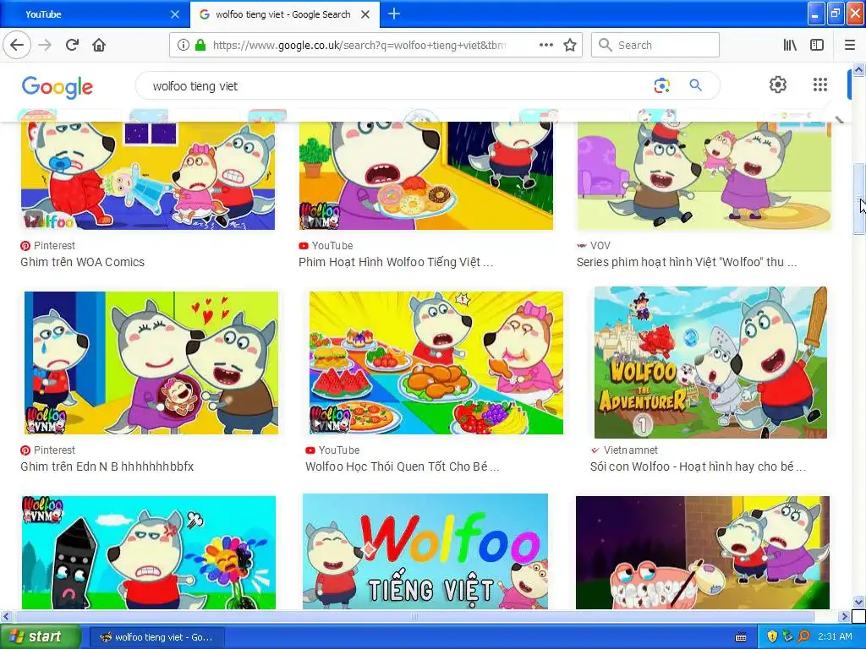
Task: Open the VOV Wolfoo family thumbnail
Action: tap(704, 176)
